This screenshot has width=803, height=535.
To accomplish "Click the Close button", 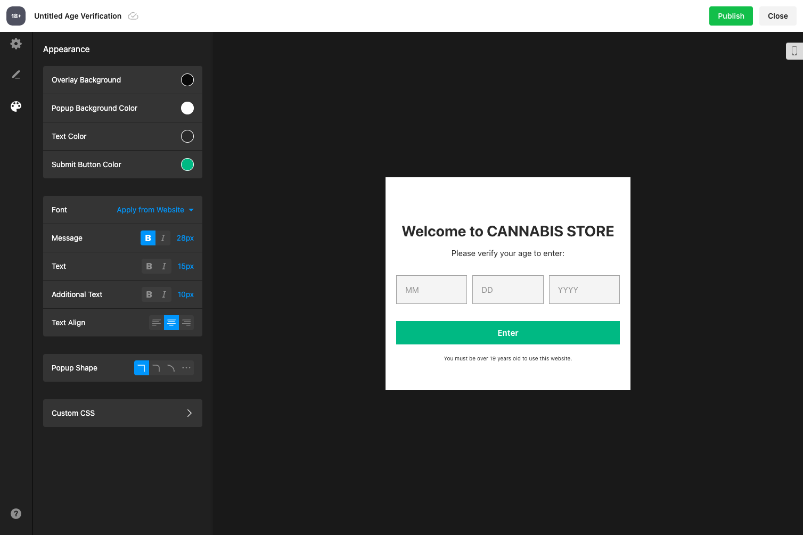I will tap(778, 16).
